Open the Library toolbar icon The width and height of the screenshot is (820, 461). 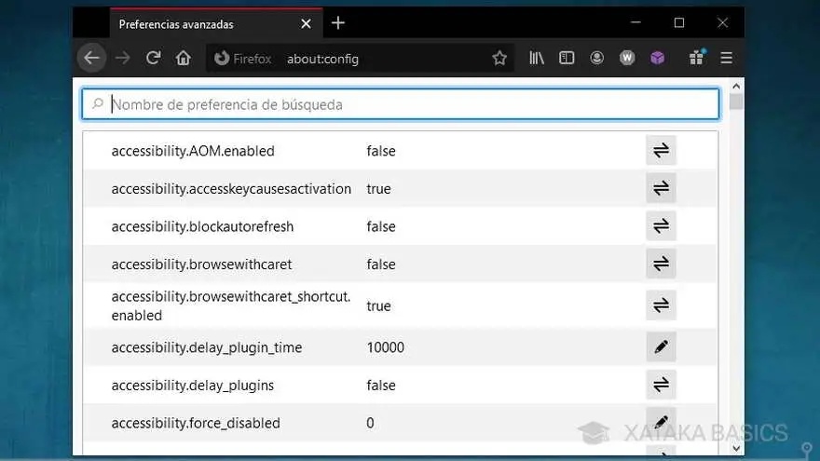[x=536, y=58]
